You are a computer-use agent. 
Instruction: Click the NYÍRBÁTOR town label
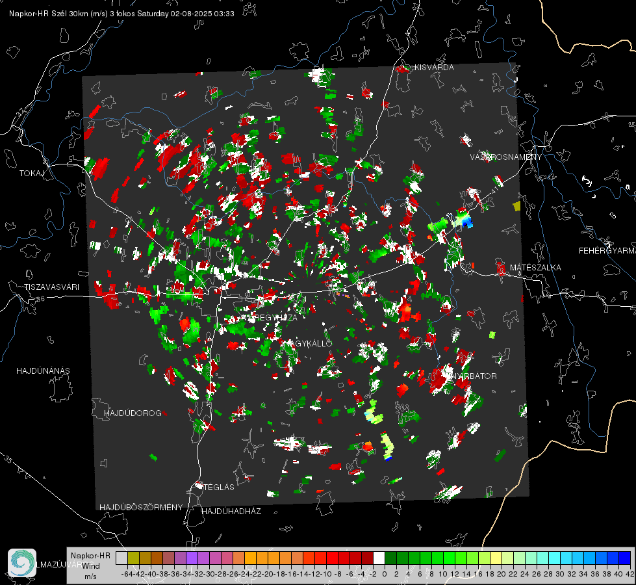point(474,376)
